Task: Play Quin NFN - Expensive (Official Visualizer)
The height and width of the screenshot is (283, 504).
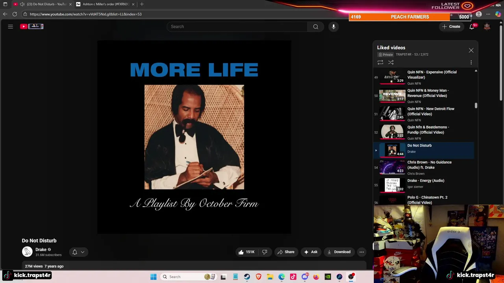Action: (424, 77)
